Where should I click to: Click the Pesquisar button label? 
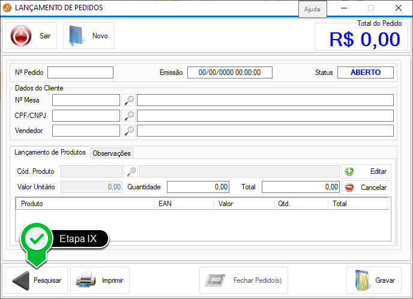(47, 280)
